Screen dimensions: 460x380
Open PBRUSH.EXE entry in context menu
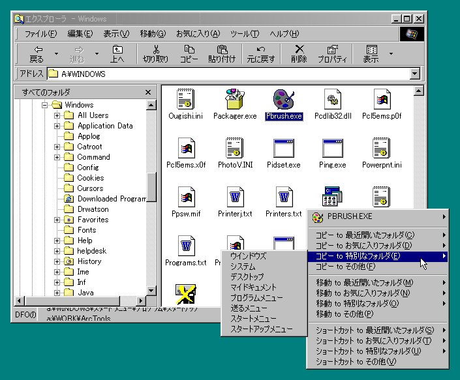click(x=378, y=217)
